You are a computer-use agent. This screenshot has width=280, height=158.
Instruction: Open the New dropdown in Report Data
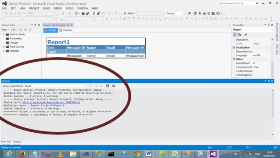point(6,30)
